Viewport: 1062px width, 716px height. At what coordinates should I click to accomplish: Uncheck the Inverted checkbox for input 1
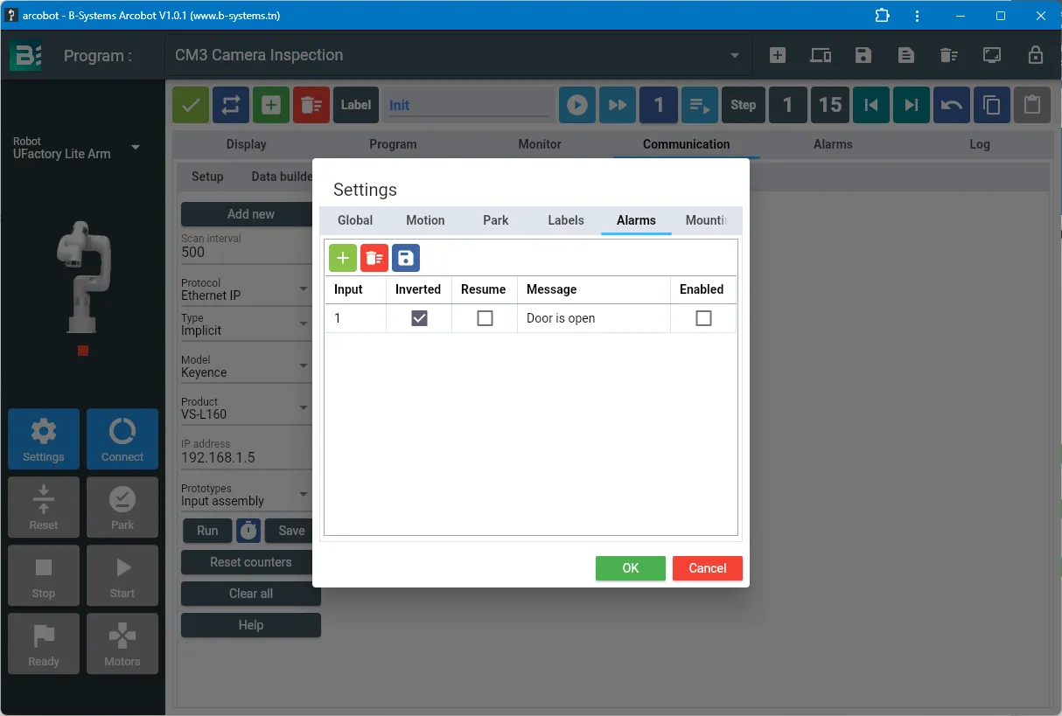419,318
